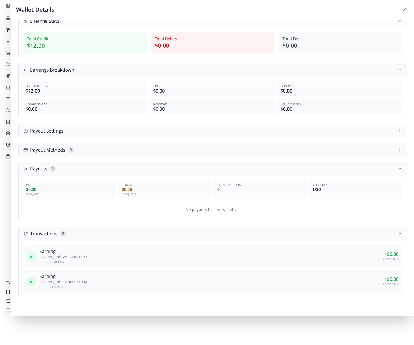Click the green arrow icon for job CB9N2IKCXN

click(31, 282)
